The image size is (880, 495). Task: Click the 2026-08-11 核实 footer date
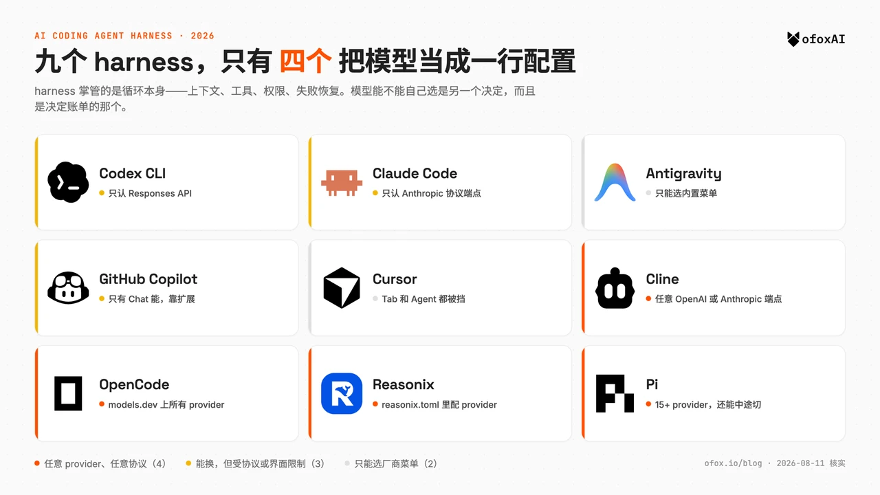pos(811,463)
